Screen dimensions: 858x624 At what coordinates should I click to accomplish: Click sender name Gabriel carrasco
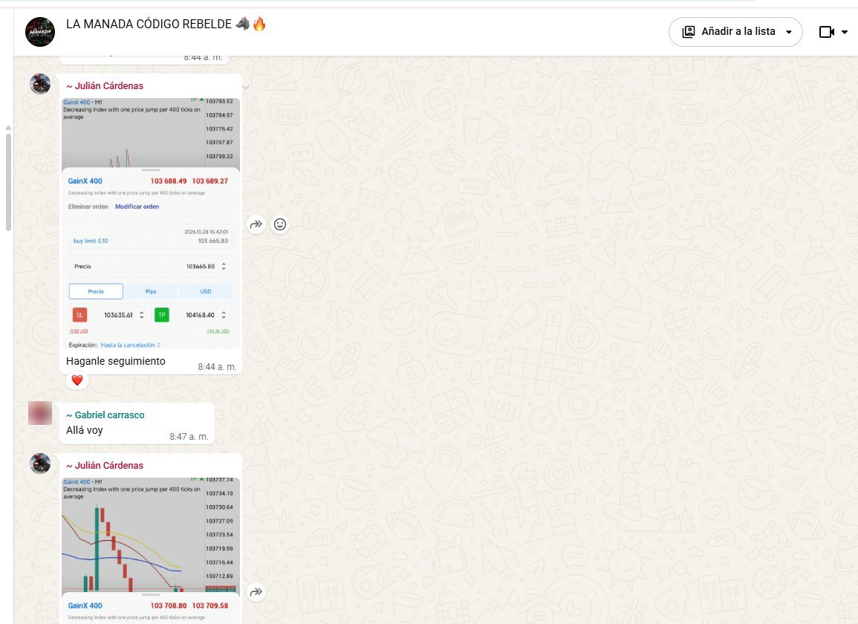click(x=105, y=415)
